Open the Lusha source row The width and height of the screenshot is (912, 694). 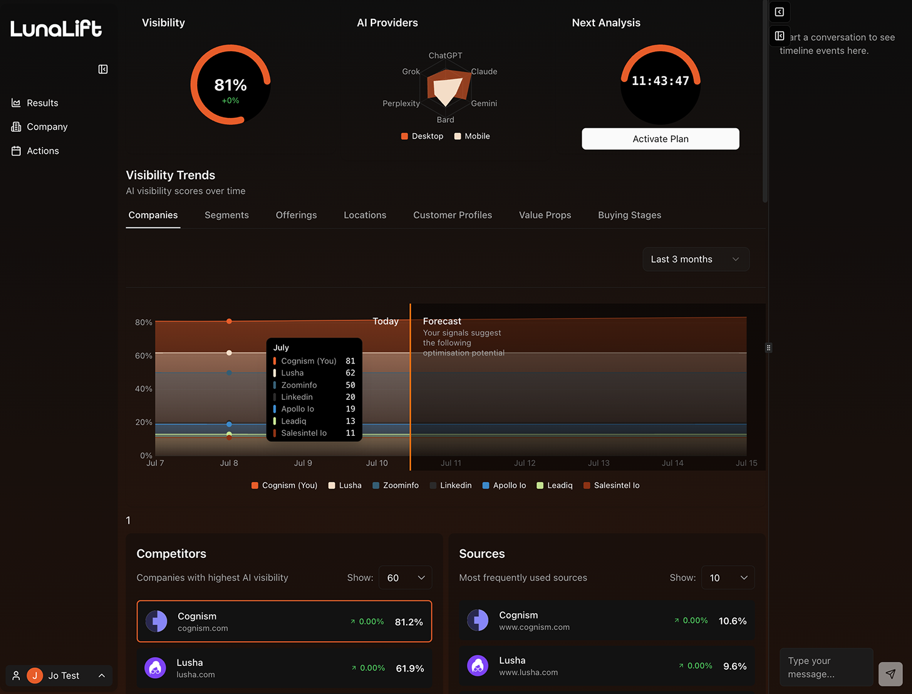click(607, 666)
